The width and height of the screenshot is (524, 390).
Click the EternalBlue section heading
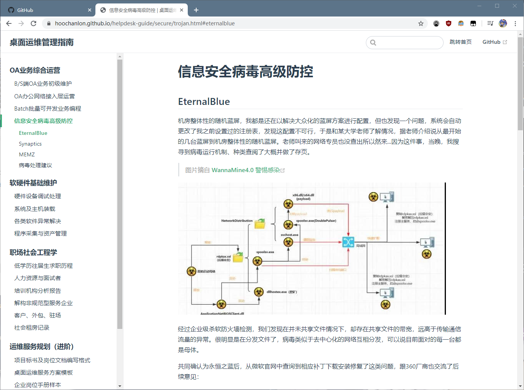pyautogui.click(x=204, y=101)
